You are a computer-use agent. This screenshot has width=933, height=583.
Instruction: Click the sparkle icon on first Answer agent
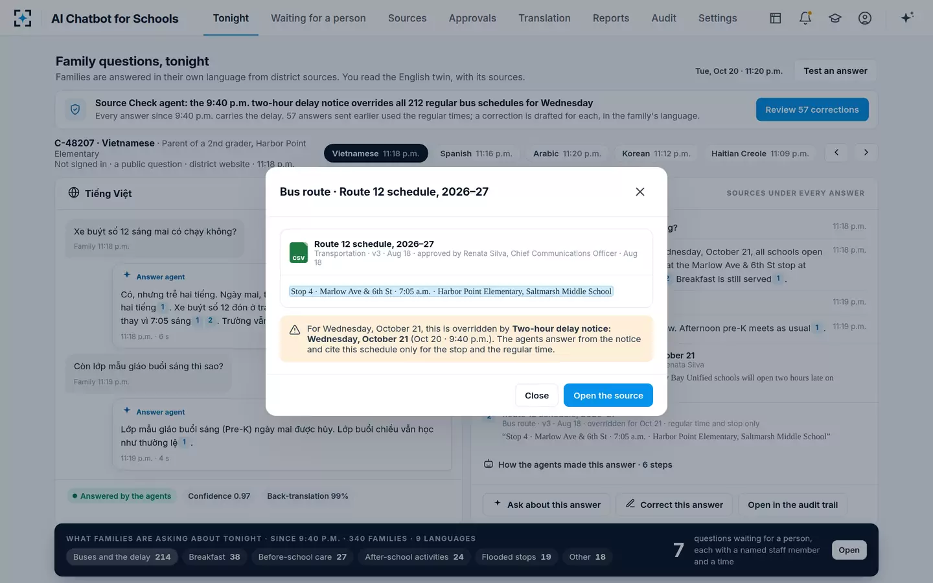click(127, 275)
